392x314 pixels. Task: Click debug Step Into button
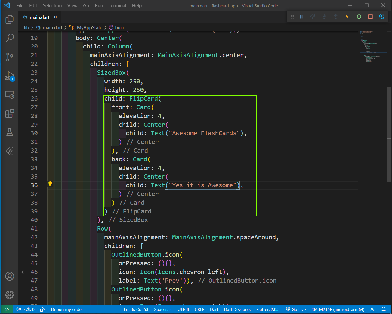(x=324, y=17)
